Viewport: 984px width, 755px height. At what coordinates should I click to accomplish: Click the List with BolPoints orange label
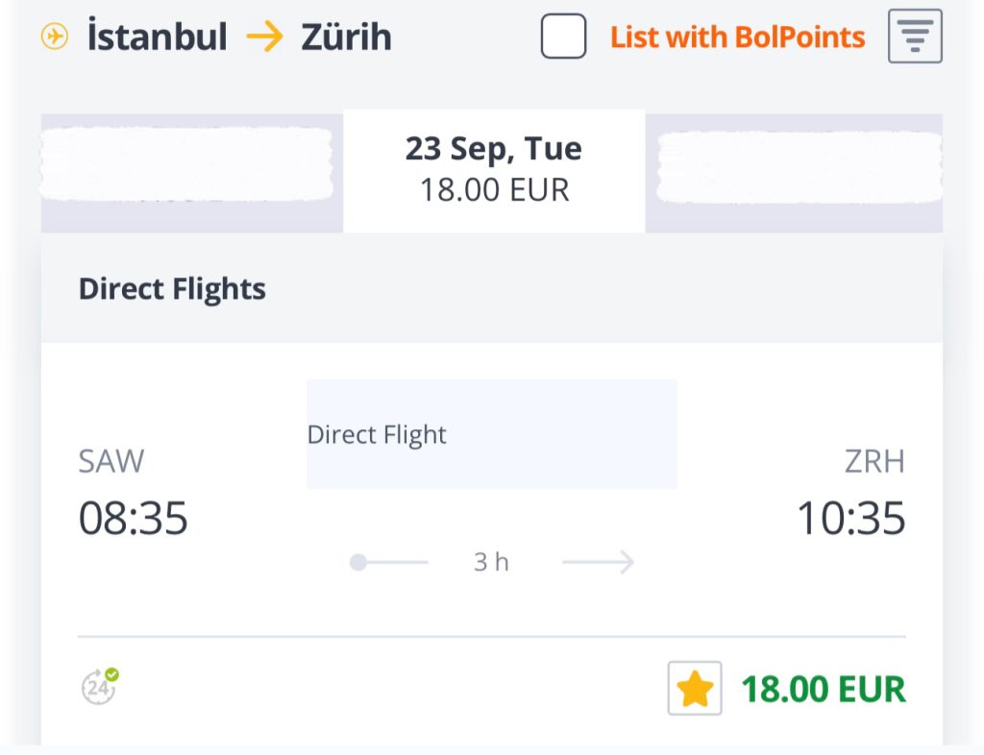pyautogui.click(x=737, y=37)
